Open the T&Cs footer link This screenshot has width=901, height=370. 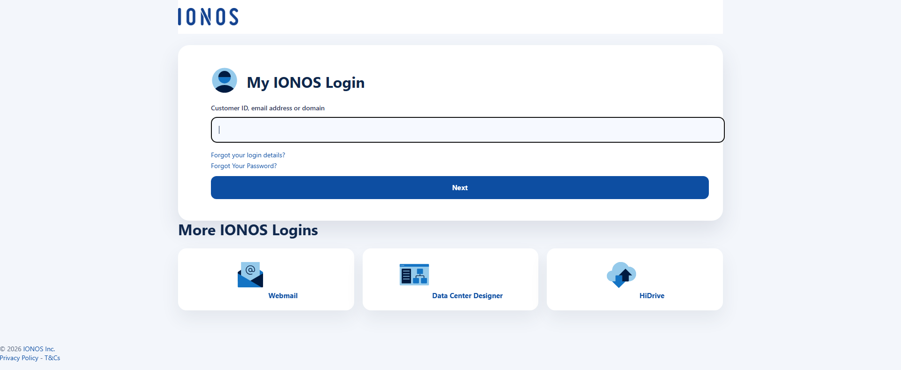click(52, 358)
